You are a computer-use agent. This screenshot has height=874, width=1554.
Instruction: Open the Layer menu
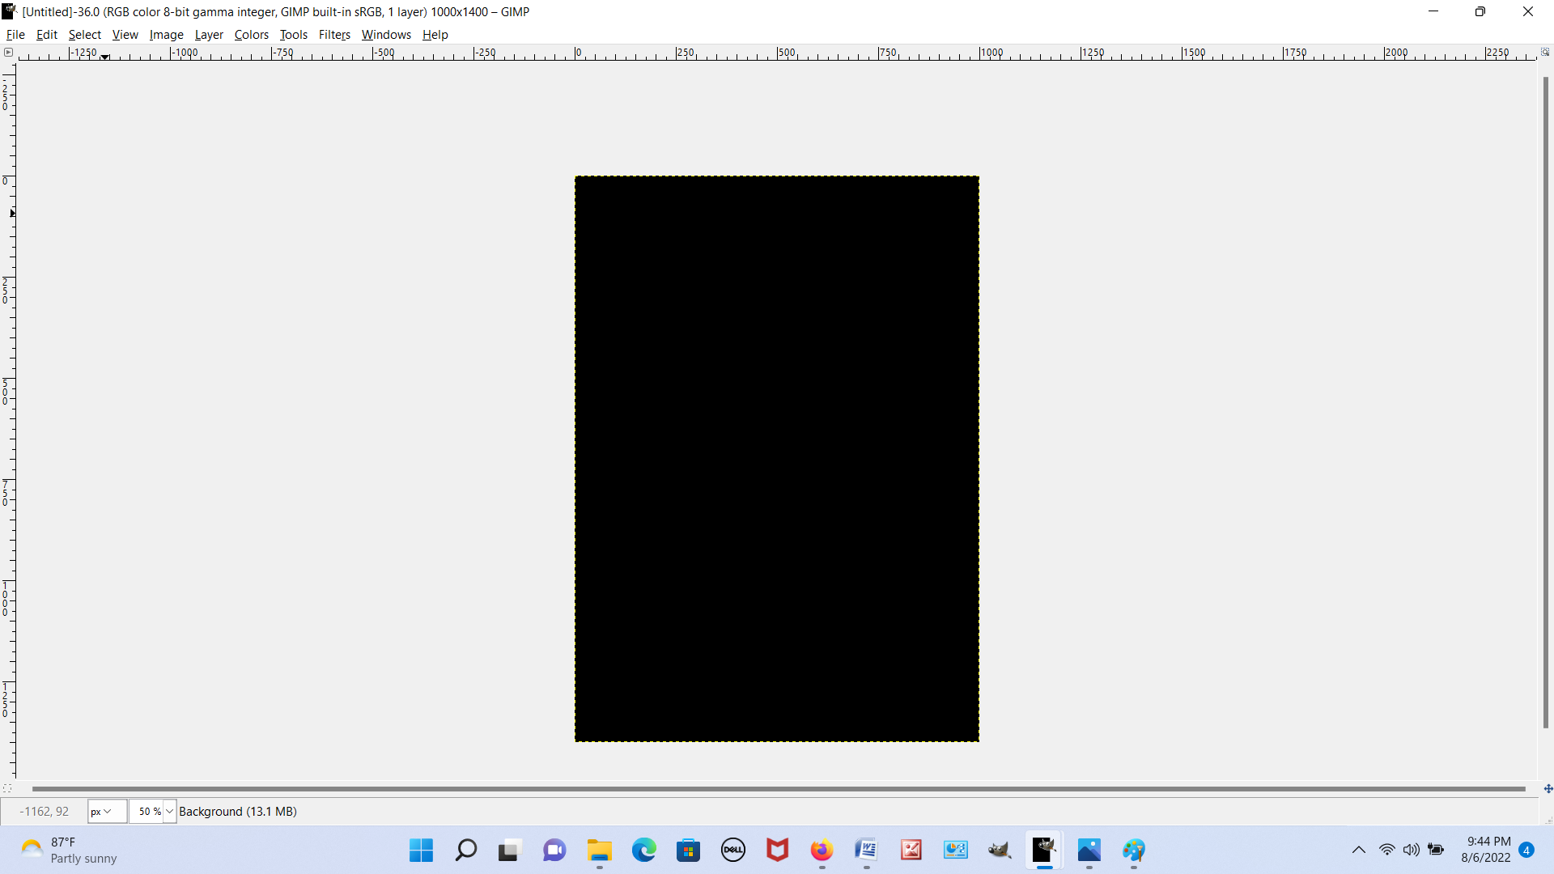coord(209,35)
